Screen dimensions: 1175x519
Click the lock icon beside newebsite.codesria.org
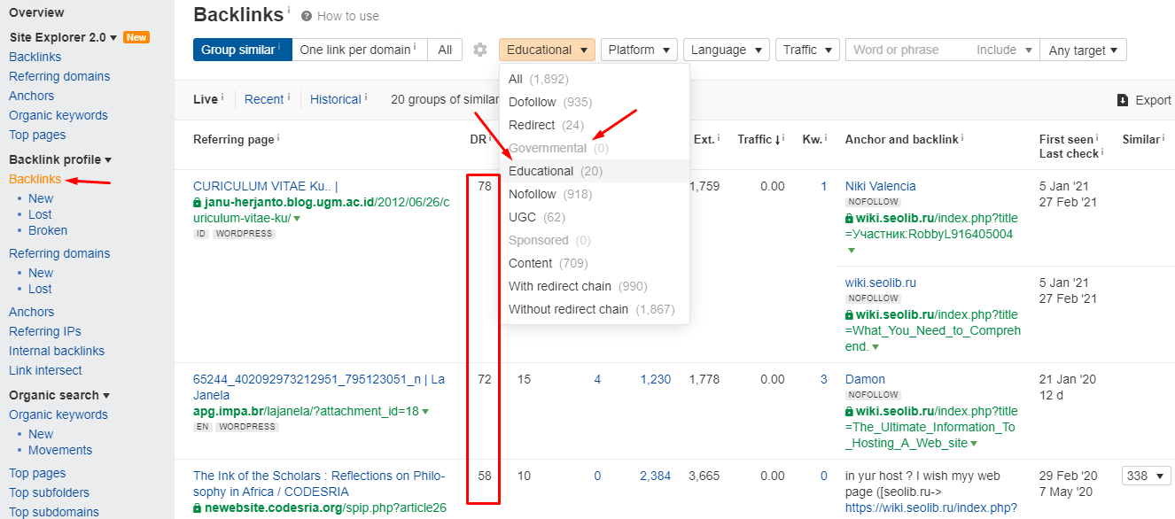198,508
